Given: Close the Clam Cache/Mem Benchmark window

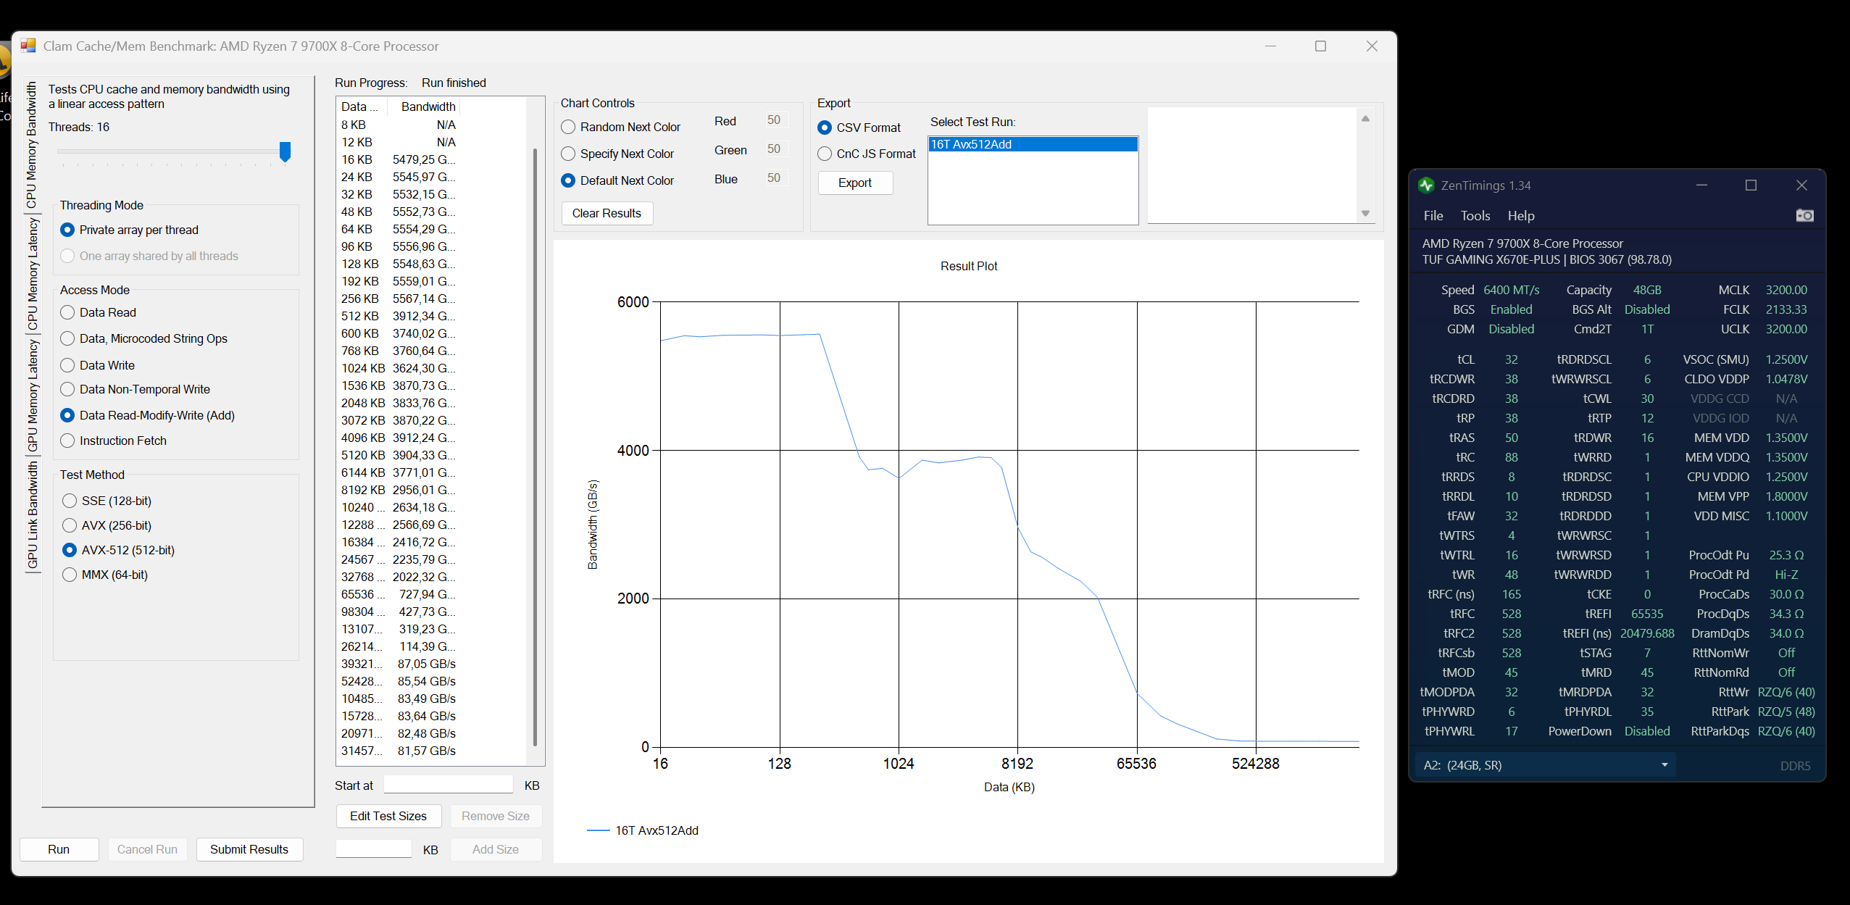Looking at the screenshot, I should (x=1371, y=46).
